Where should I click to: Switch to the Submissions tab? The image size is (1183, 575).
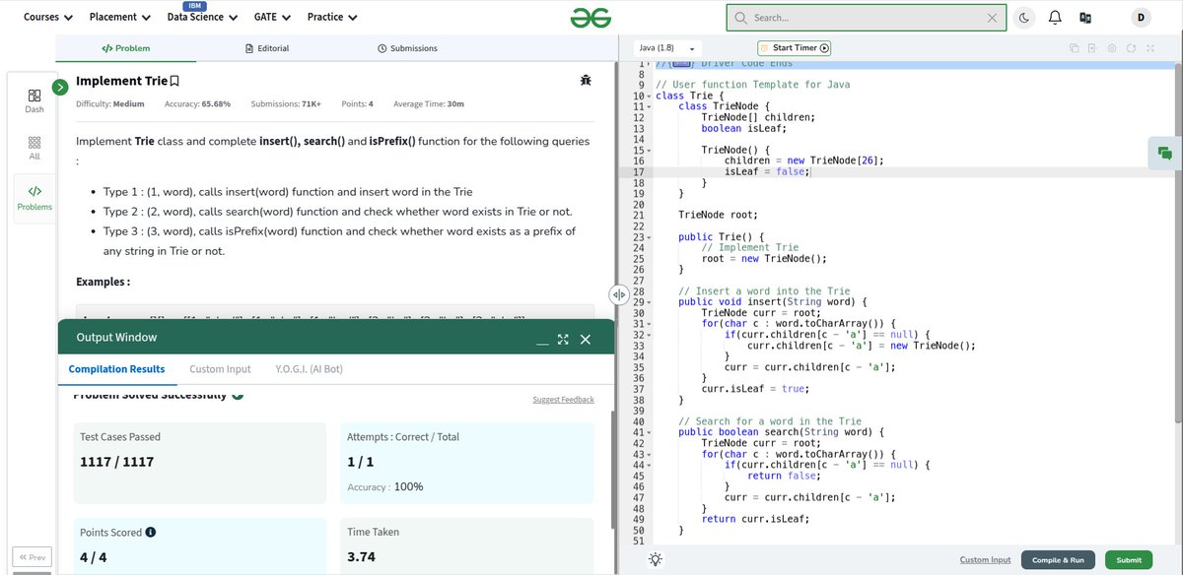(407, 48)
